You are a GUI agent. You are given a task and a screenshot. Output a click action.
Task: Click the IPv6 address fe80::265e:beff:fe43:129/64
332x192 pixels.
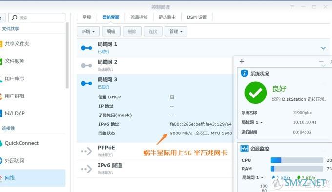pyautogui.click(x=201, y=124)
